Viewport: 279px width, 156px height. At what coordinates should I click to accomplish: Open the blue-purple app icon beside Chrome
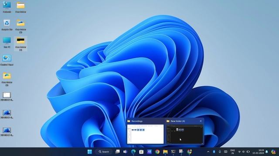point(149,152)
